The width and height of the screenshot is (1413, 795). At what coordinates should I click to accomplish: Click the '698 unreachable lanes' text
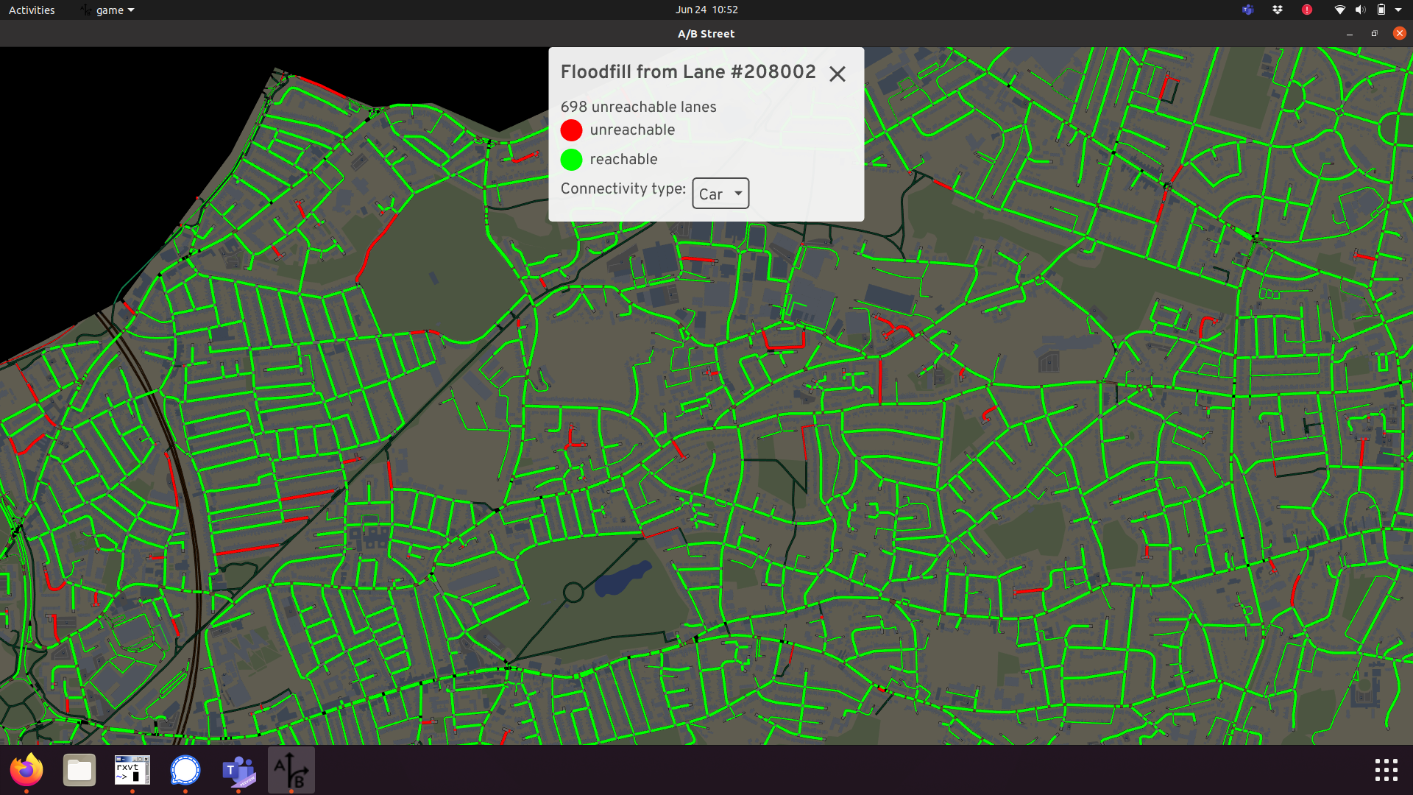click(x=638, y=107)
